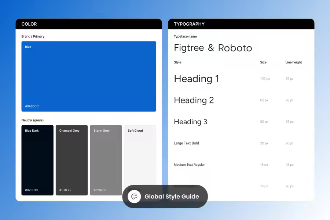Click the #0A65CC hex code label
Image resolution: width=330 pixels, height=220 pixels.
(32, 106)
